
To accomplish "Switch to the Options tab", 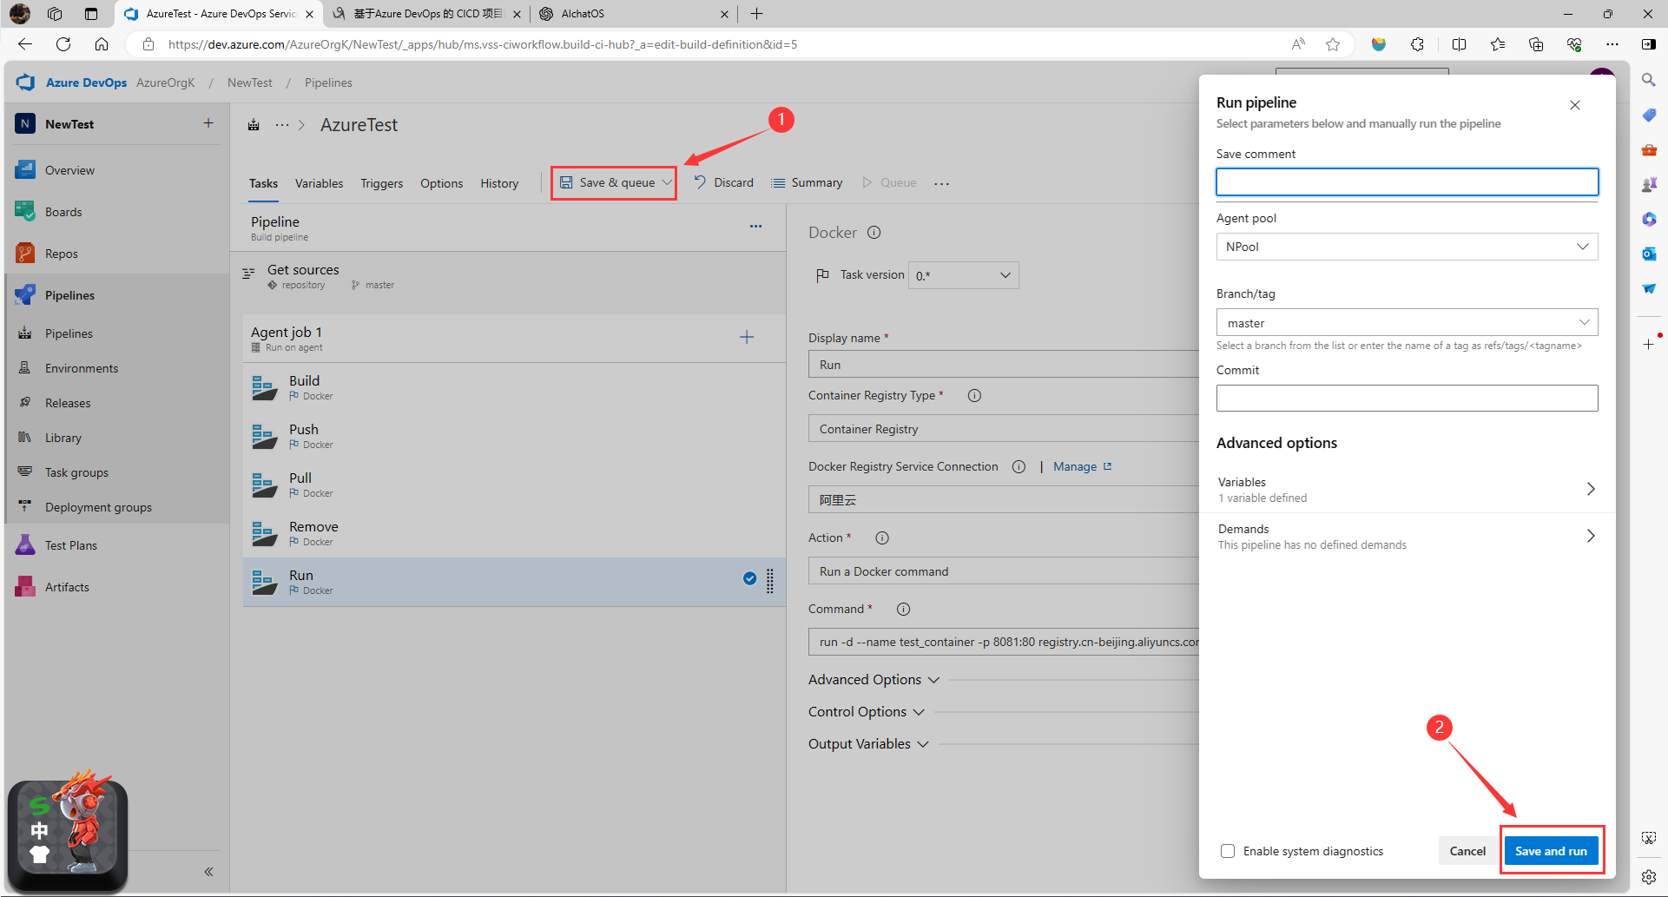I will click(x=441, y=183).
